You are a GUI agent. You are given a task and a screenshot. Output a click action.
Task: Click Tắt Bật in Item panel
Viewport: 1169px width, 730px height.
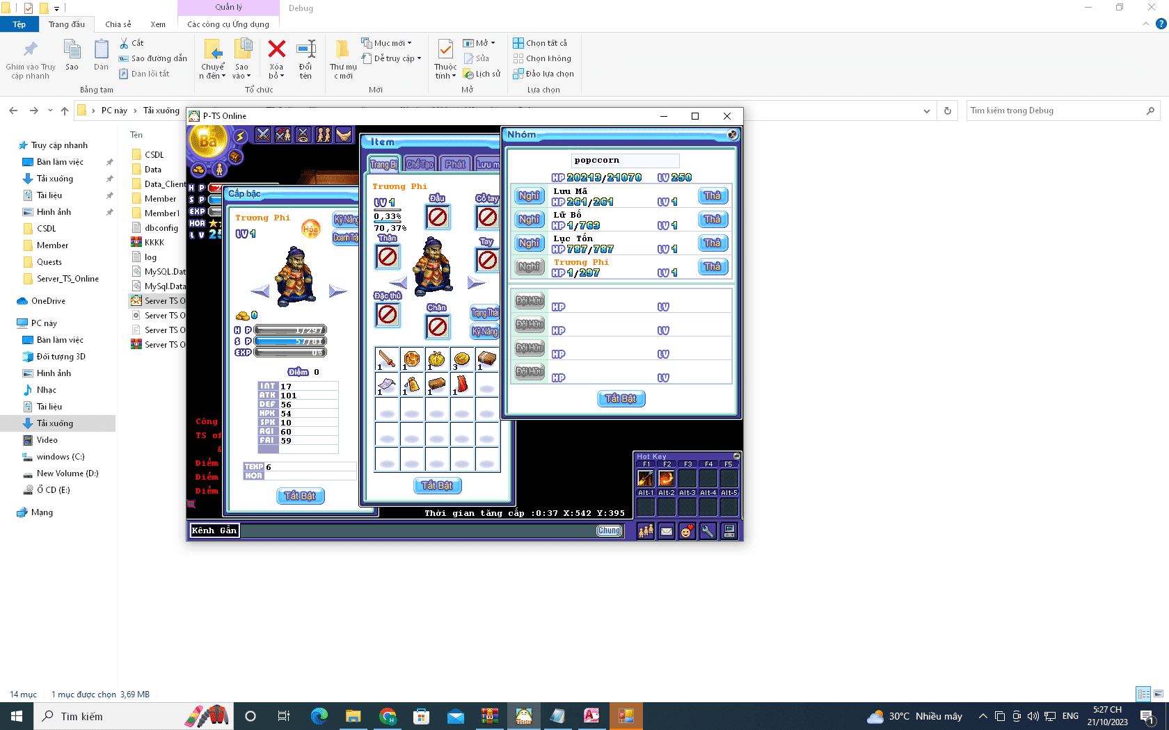point(438,485)
